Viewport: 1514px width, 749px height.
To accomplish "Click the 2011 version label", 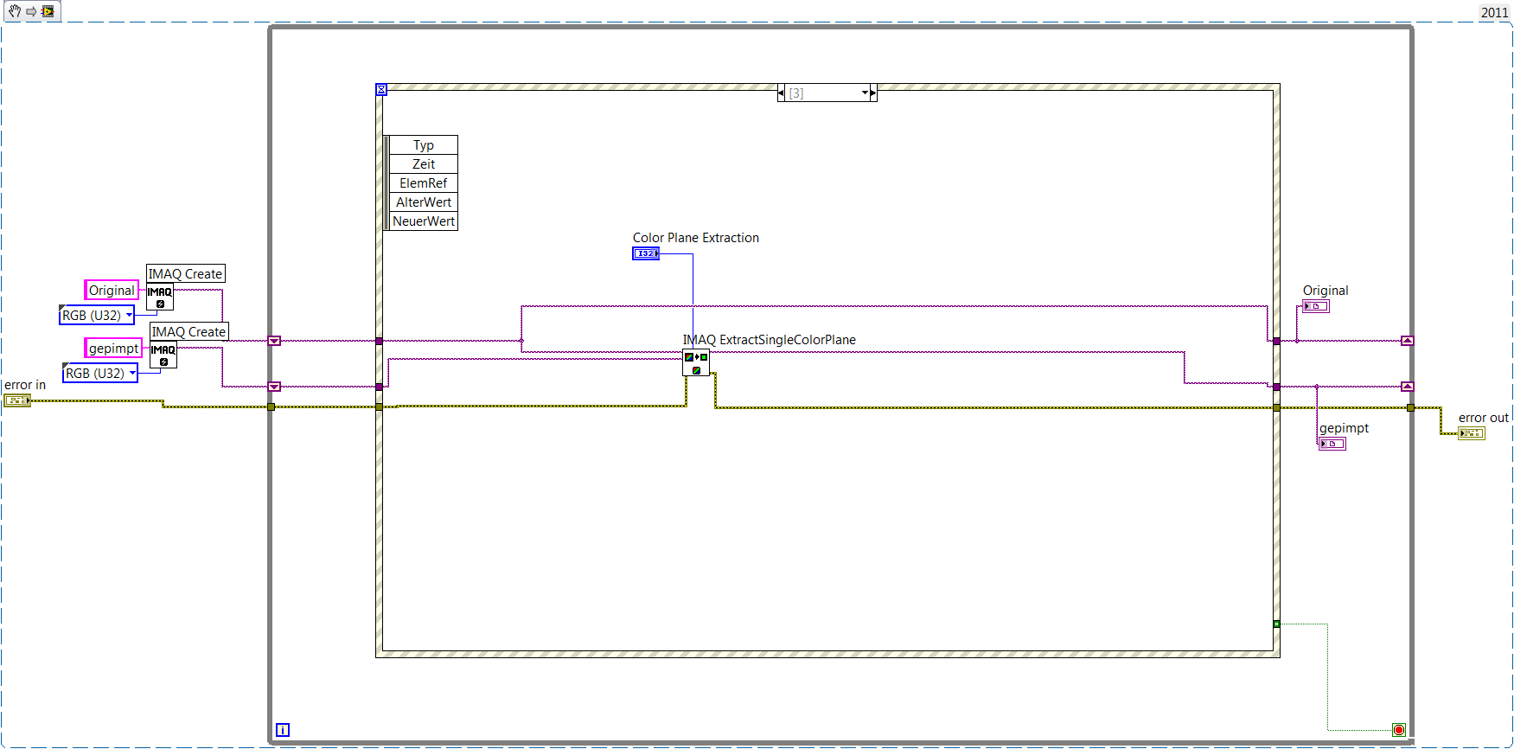I will [x=1495, y=13].
